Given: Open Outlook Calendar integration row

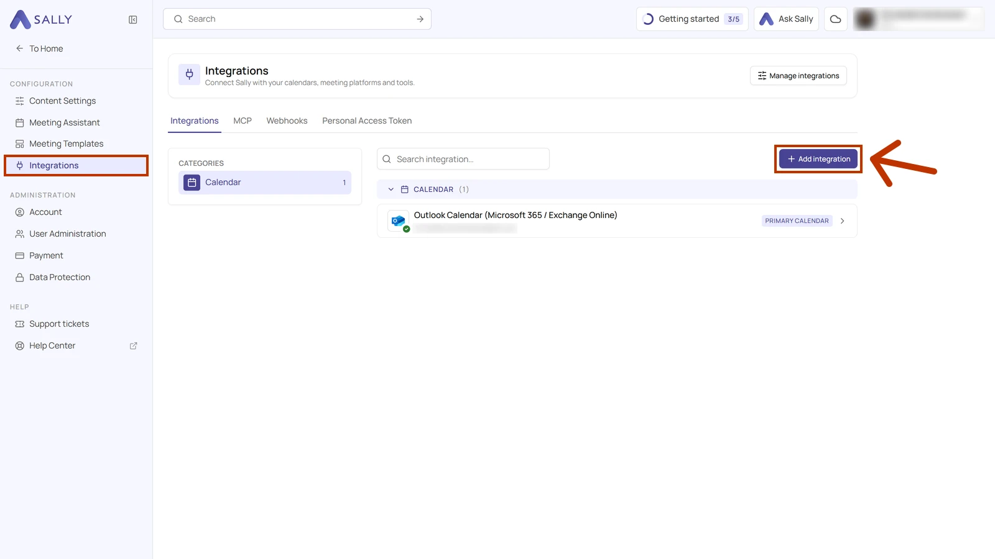Looking at the screenshot, I should 617,221.
